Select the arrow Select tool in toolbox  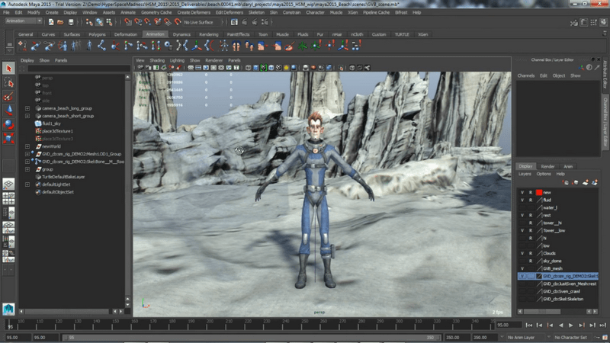(x=8, y=69)
